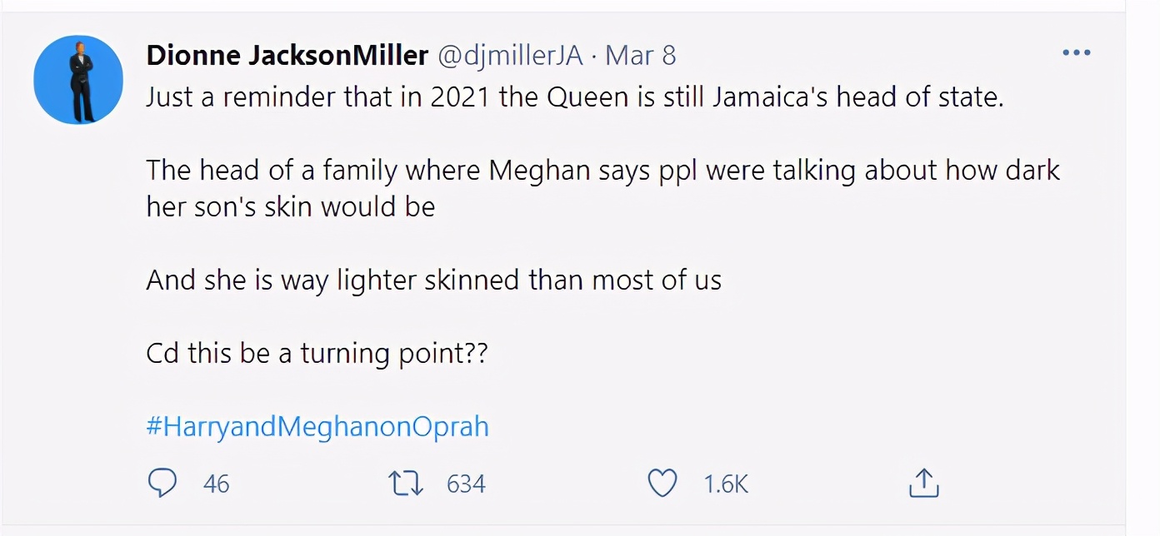The width and height of the screenshot is (1160, 536).
Task: Click the retweet arrows icon
Action: click(x=405, y=483)
